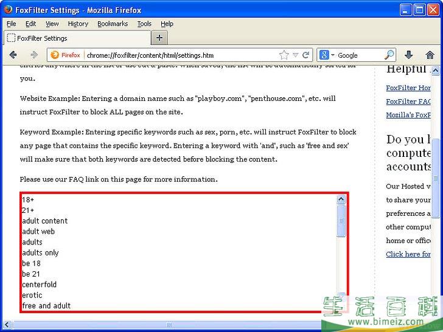Open a new tab with the plus button

tap(159, 38)
